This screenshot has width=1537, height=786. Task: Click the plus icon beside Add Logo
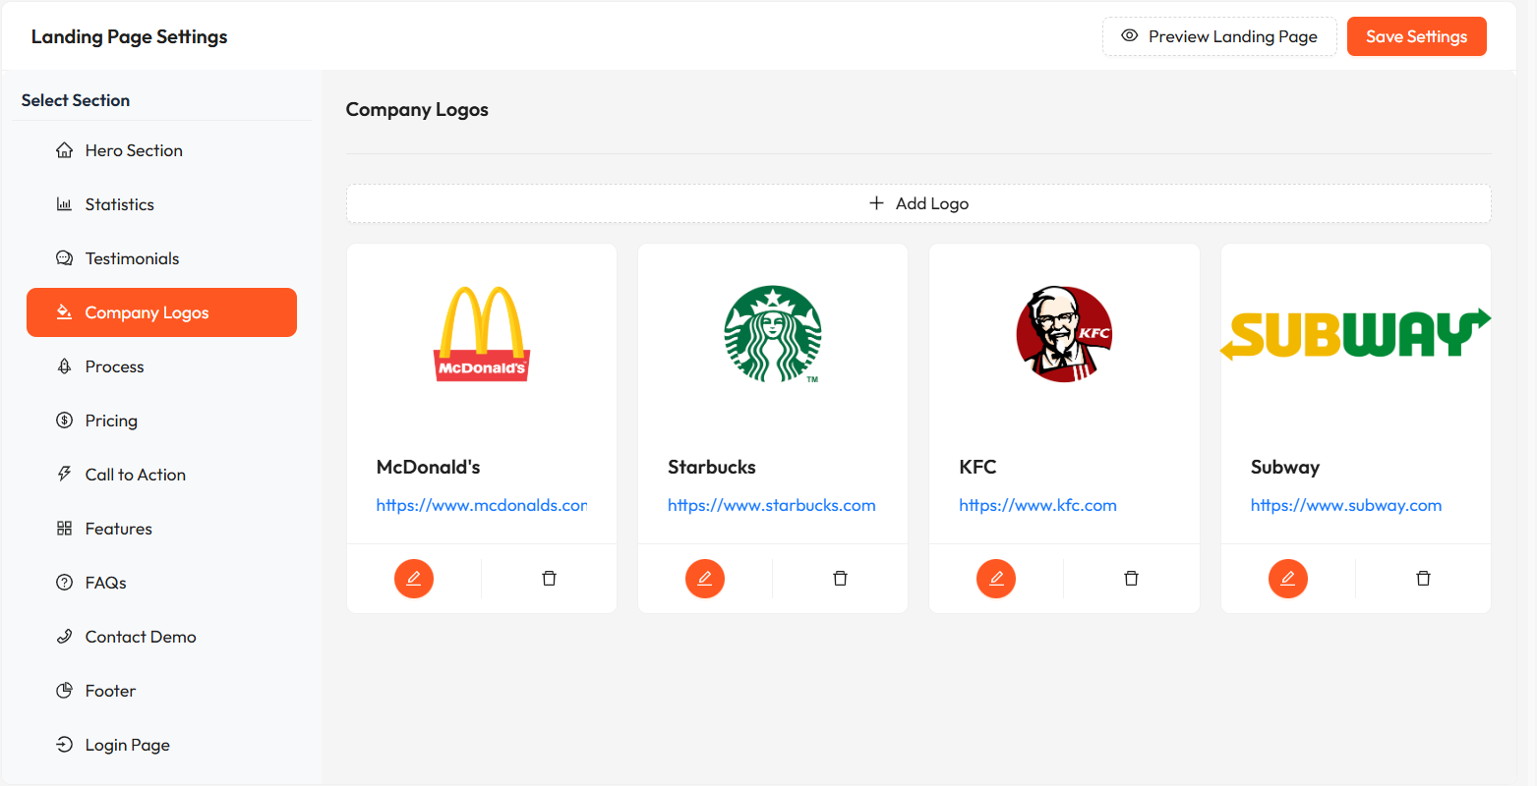pos(876,203)
